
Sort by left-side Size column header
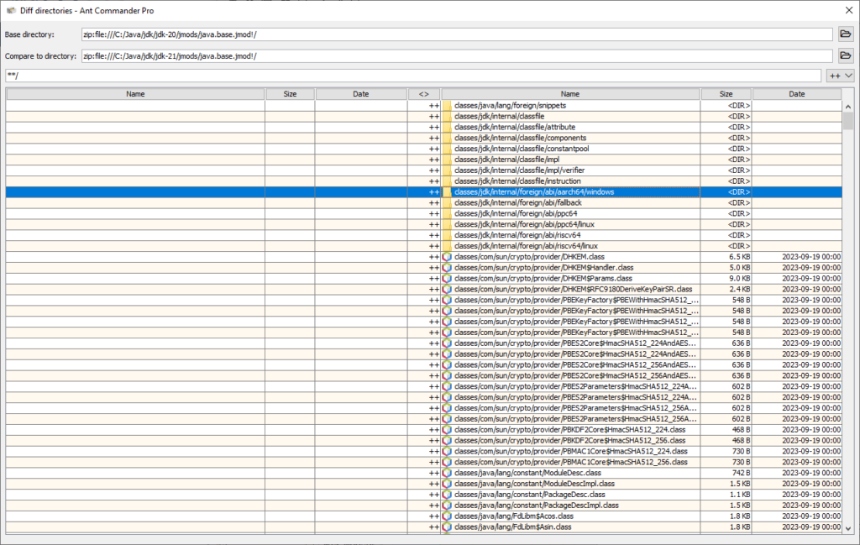[290, 94]
